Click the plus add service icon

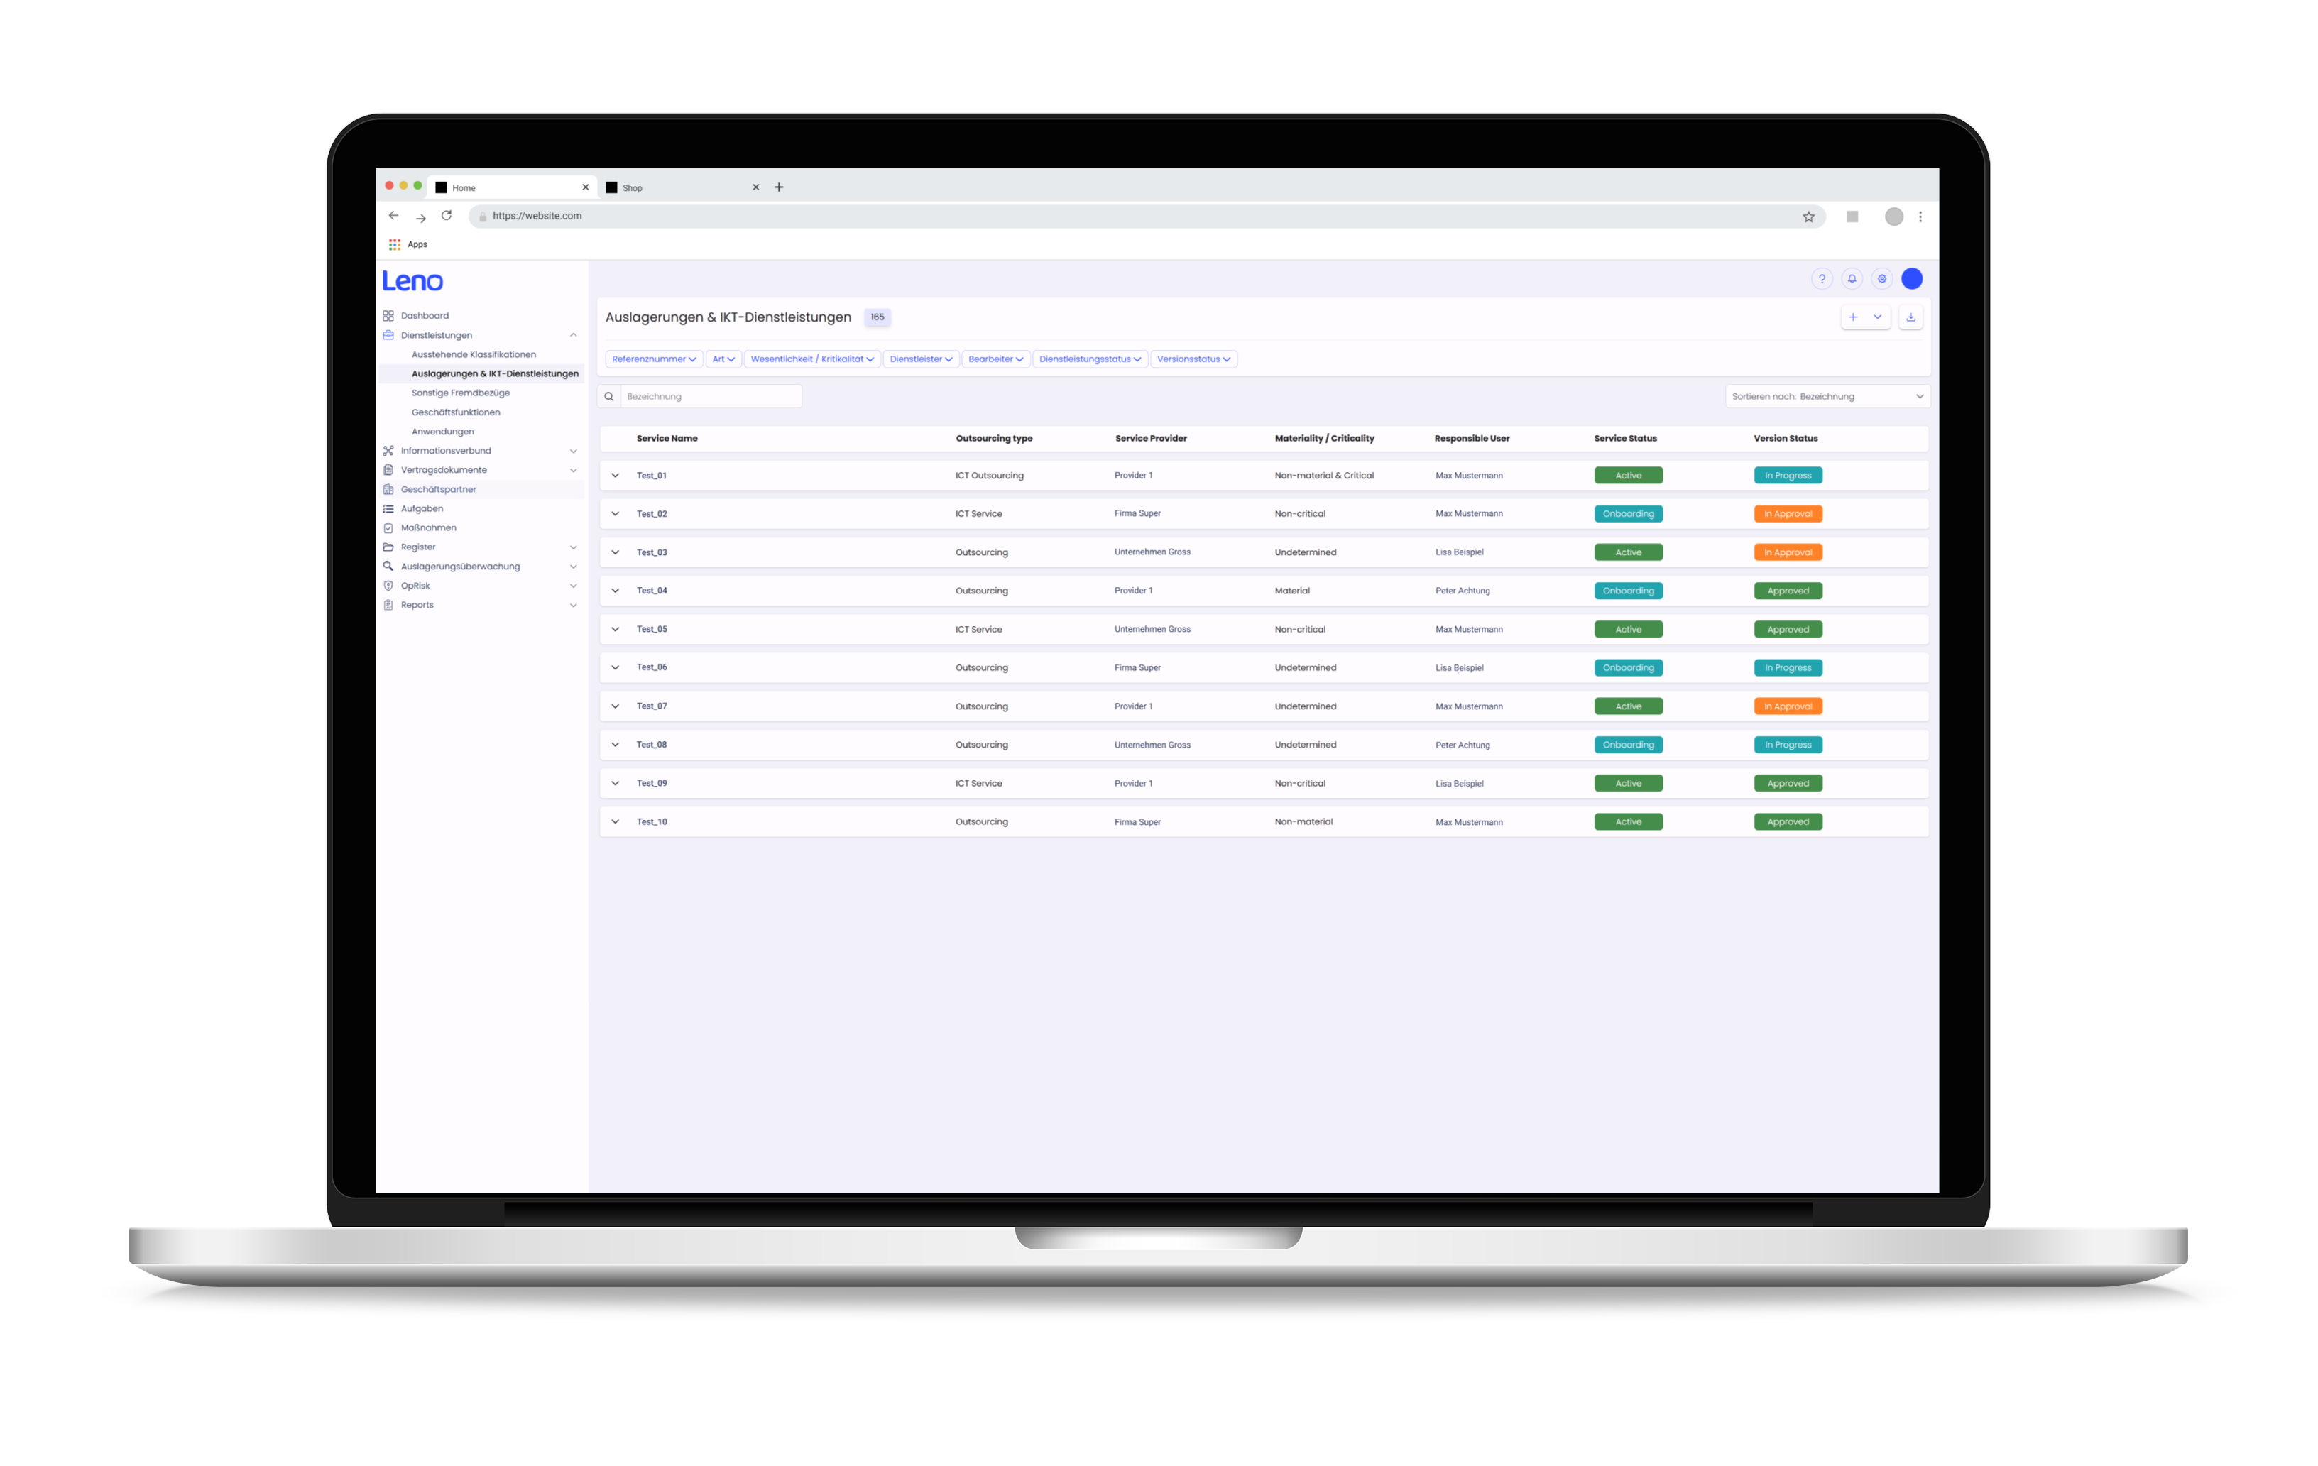pos(1853,317)
